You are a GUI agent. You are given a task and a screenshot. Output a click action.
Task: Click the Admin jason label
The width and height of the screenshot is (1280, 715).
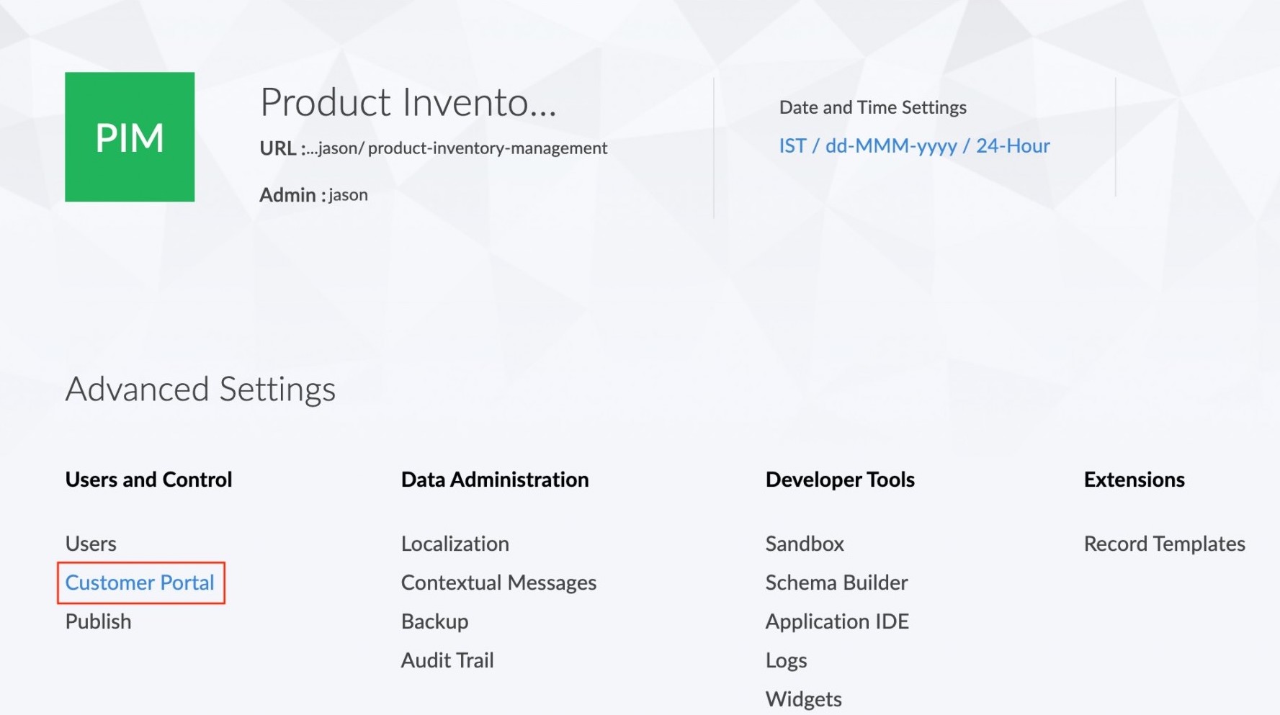313,195
